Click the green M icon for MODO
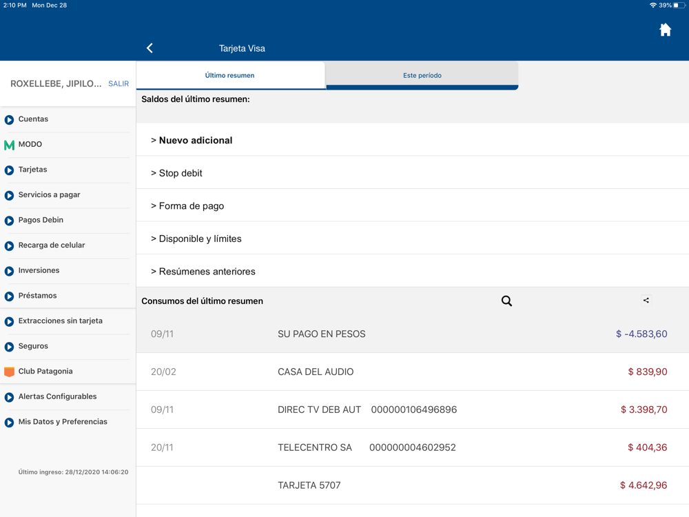689x517 pixels. (x=9, y=145)
